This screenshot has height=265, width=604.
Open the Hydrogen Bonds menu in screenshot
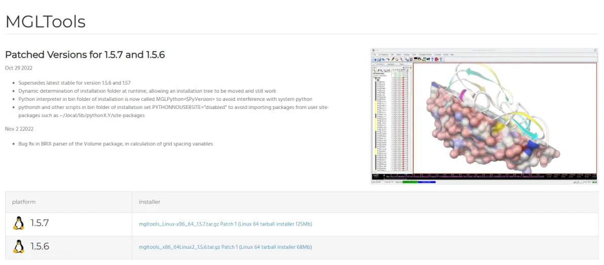tap(426, 54)
